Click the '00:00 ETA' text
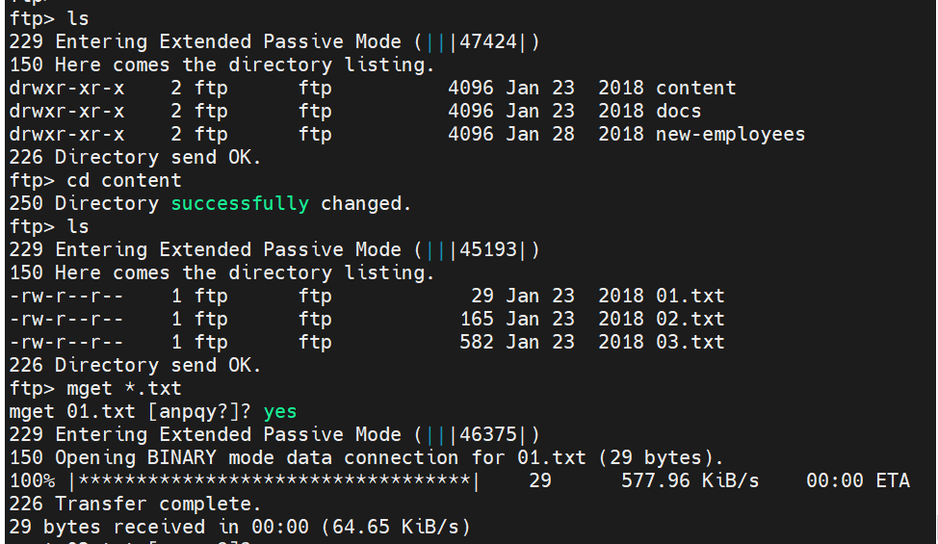 (x=857, y=480)
